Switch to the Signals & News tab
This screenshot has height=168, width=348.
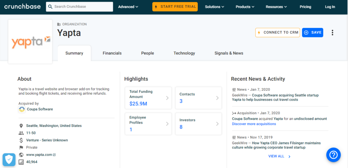point(229,53)
